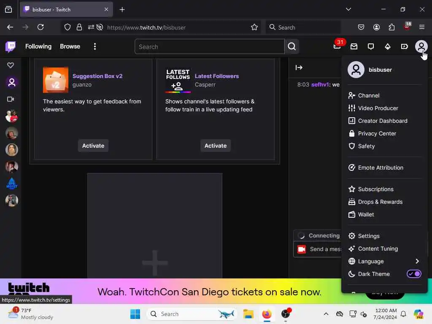Open the Firefox account icon
This screenshot has height=324, width=432.
(x=376, y=27)
